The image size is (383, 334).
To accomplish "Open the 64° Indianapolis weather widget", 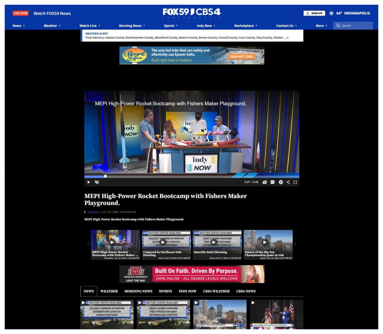I will [x=349, y=13].
